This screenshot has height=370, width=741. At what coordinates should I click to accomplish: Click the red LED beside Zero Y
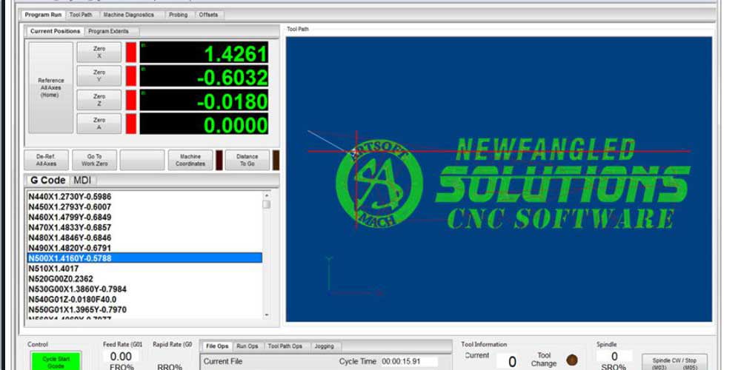pyautogui.click(x=131, y=76)
